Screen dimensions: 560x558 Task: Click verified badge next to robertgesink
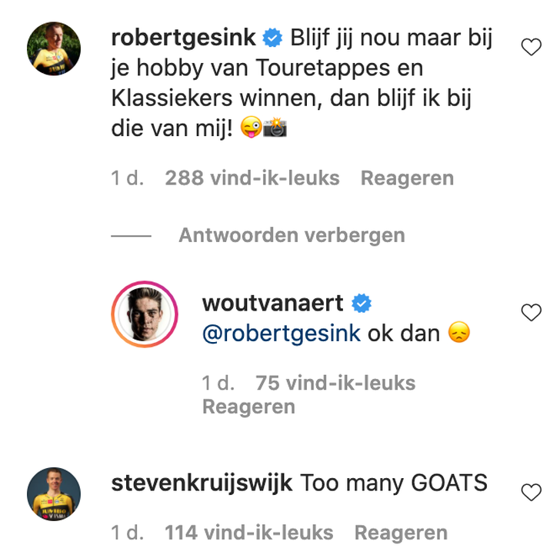[272, 38]
